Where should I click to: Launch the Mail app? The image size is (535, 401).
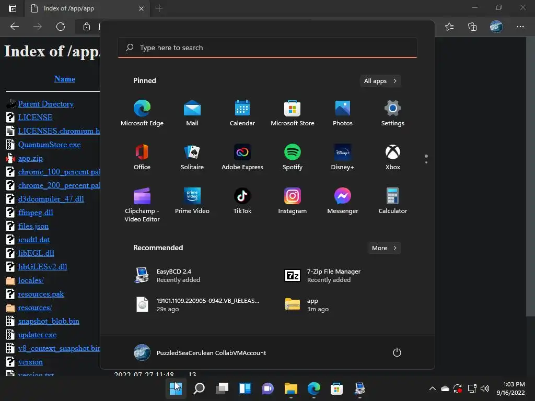(x=192, y=113)
